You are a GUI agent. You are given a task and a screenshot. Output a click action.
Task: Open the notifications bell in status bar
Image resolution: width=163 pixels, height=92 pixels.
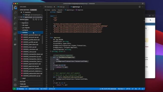pyautogui.click(x=143, y=89)
